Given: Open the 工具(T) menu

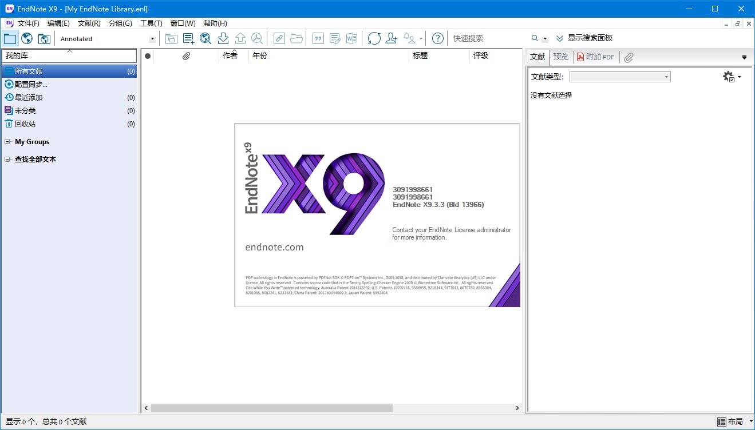Looking at the screenshot, I should point(151,23).
